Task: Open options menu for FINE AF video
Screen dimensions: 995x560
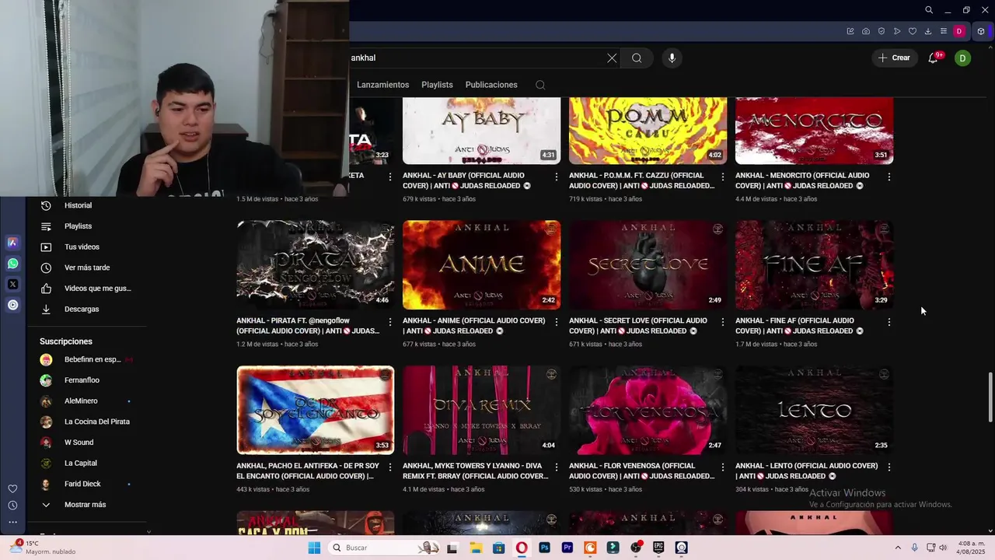Action: 889,322
